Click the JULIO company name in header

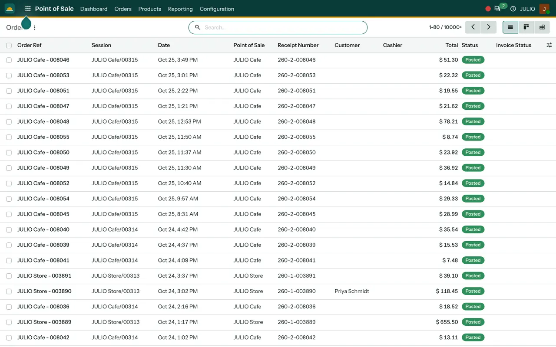point(527,9)
